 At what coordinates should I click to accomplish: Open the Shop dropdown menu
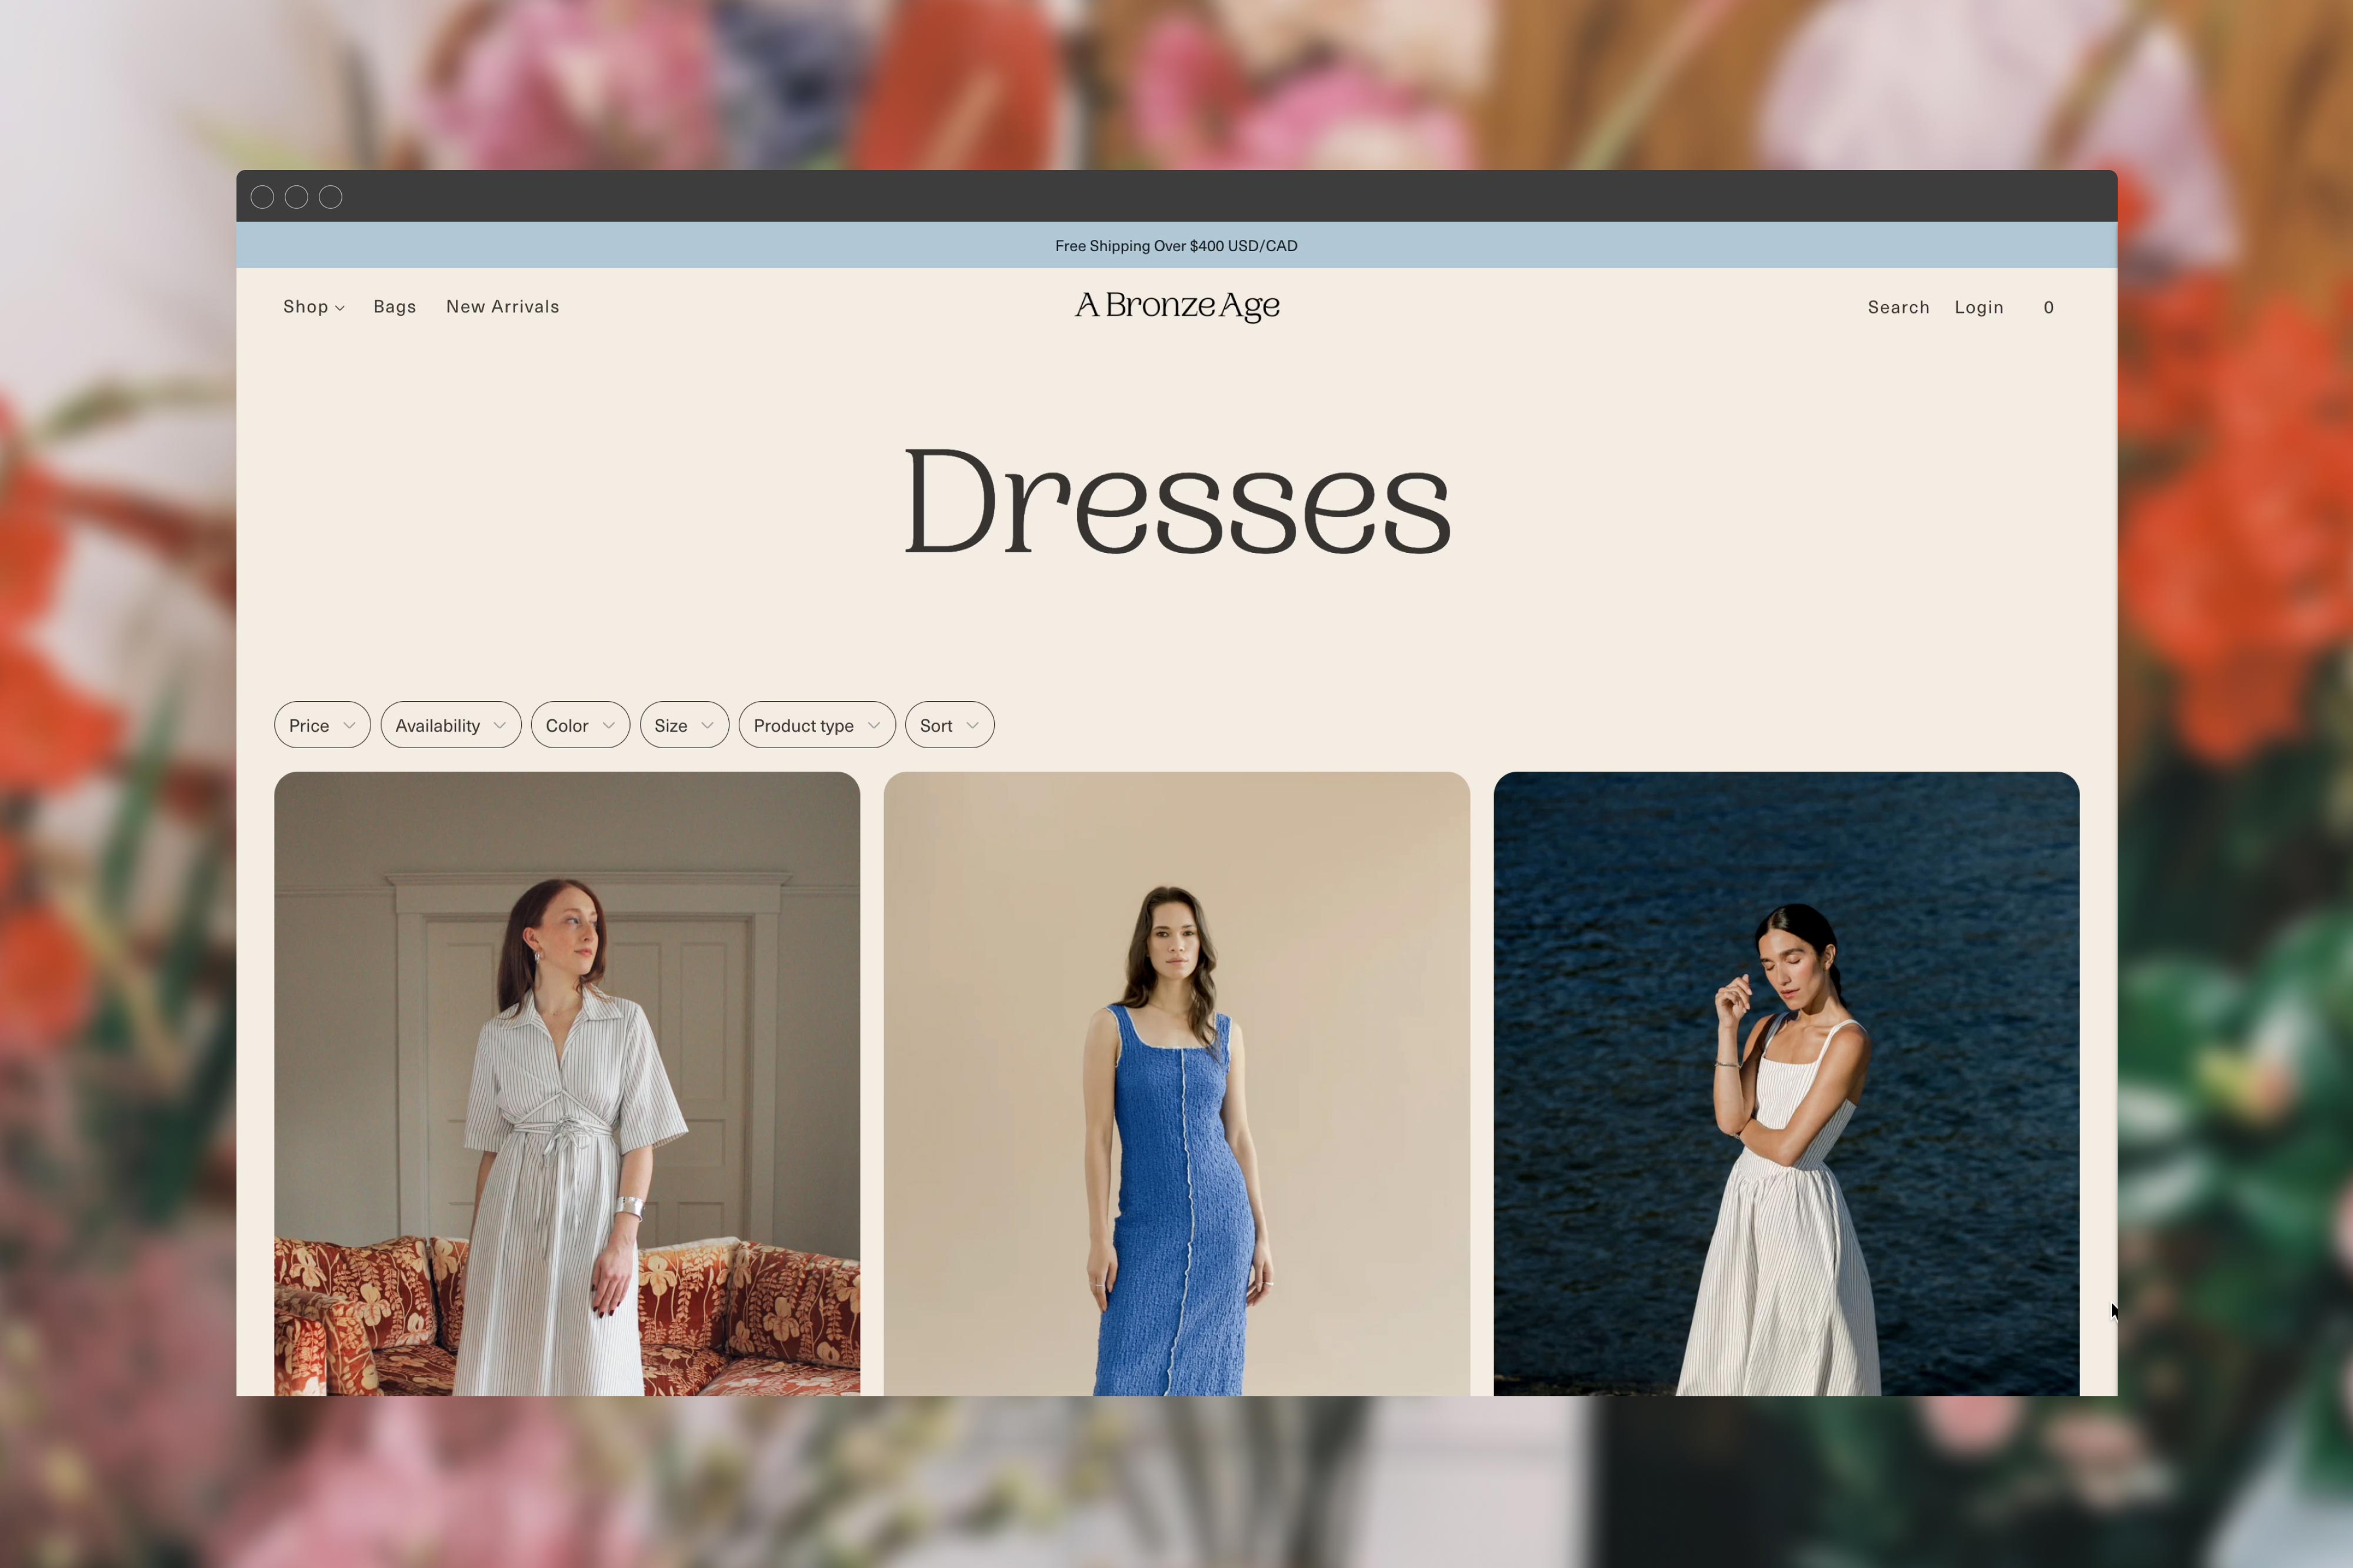point(313,307)
